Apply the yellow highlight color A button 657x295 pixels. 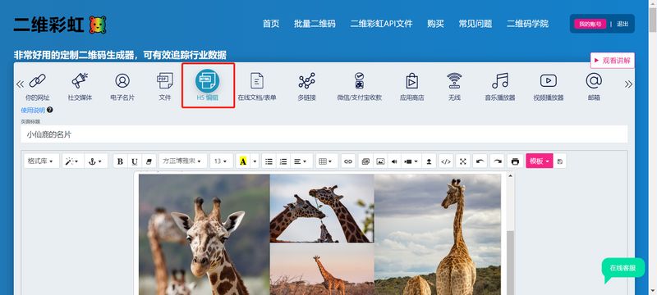point(242,161)
